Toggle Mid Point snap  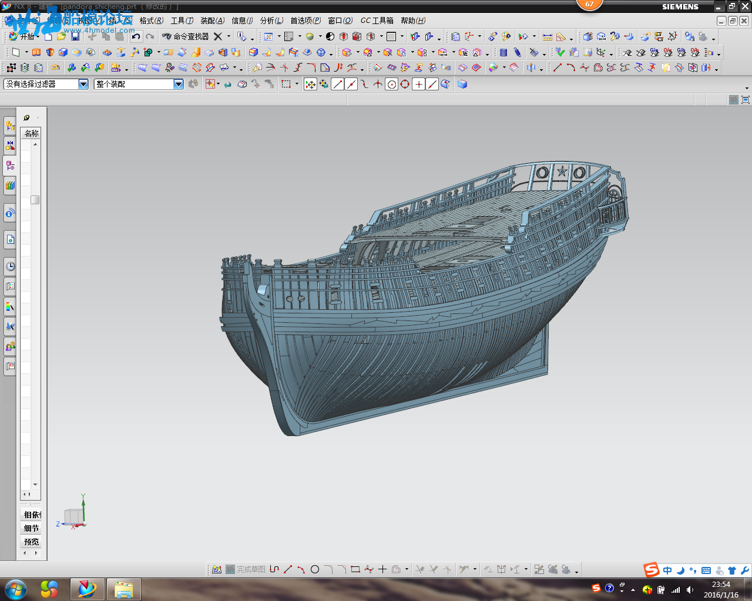point(351,84)
